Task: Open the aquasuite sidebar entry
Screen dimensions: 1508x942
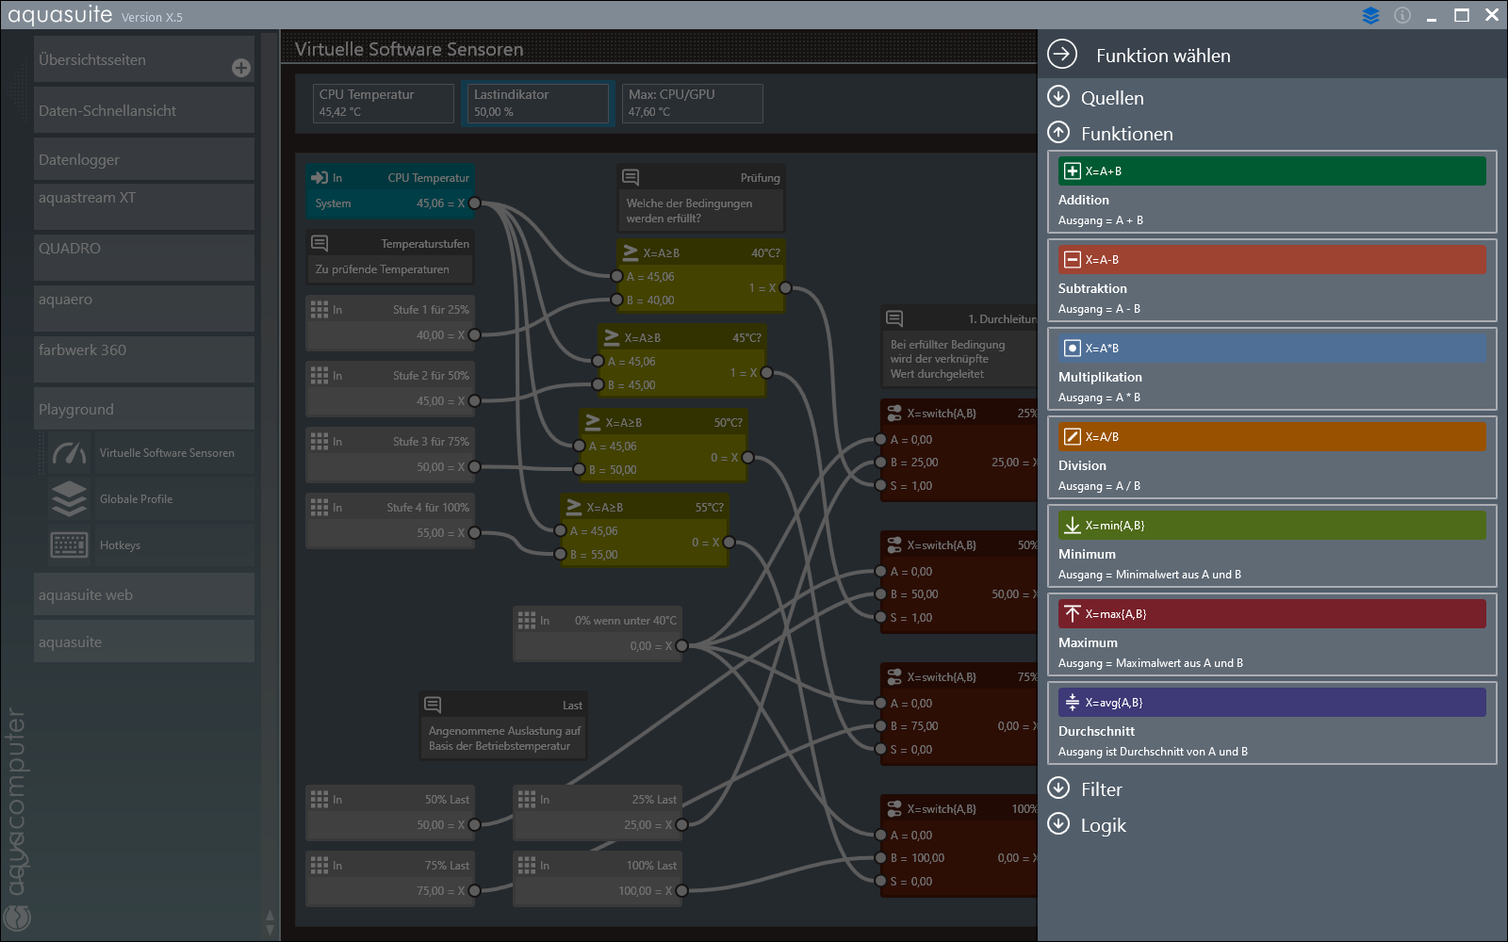Action: 144,642
